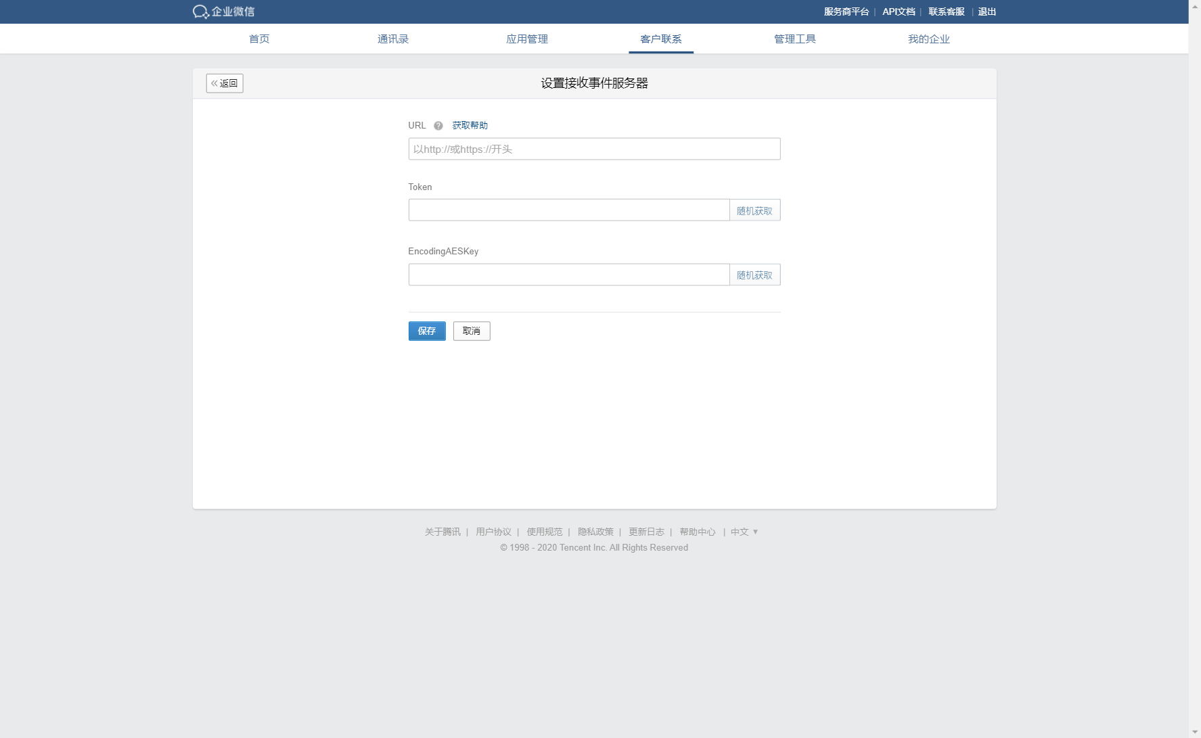Image resolution: width=1201 pixels, height=738 pixels.
Task: Open the 帮助中心 footer link
Action: coord(698,532)
